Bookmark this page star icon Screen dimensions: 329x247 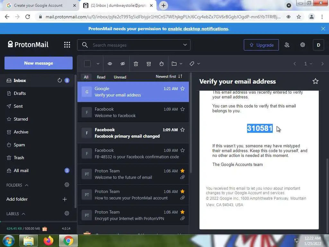(299, 17)
